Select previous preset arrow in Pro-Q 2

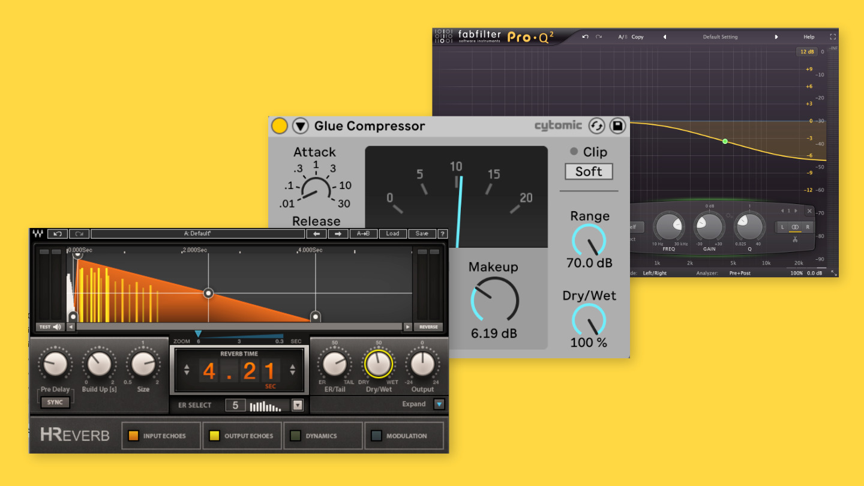[x=664, y=37]
